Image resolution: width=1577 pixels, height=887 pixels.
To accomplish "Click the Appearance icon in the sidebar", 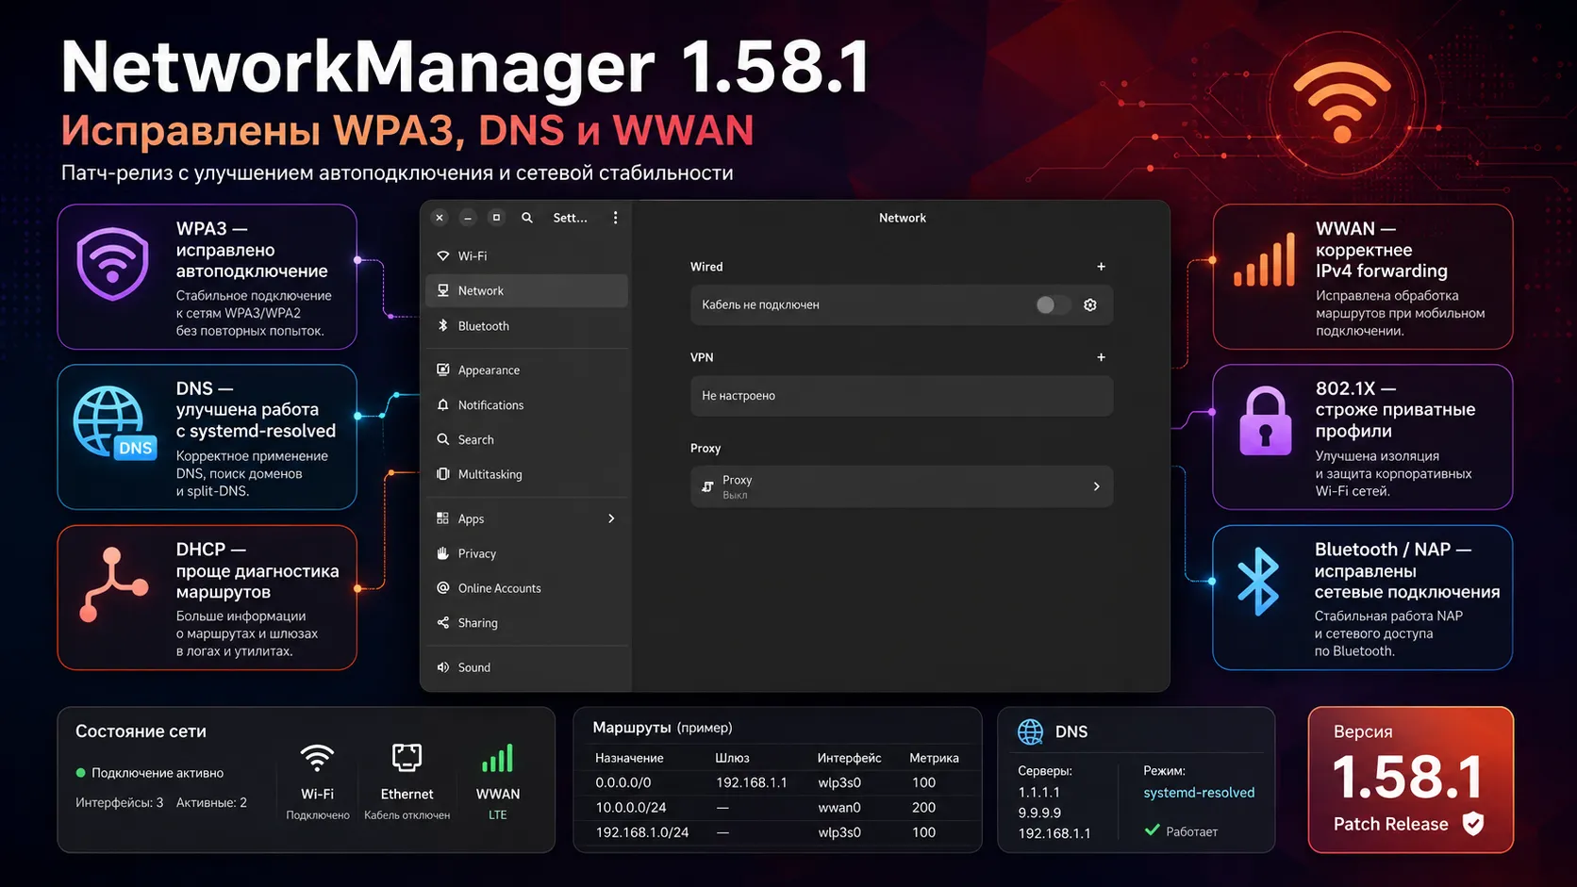I will pyautogui.click(x=443, y=370).
